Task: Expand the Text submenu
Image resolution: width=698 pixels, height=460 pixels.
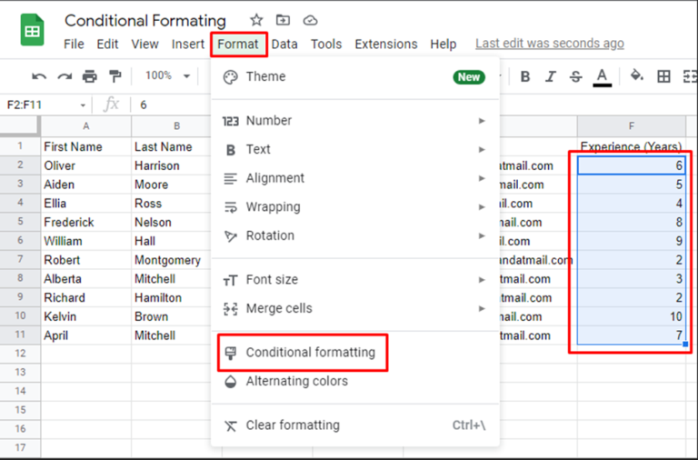Action: click(x=355, y=149)
